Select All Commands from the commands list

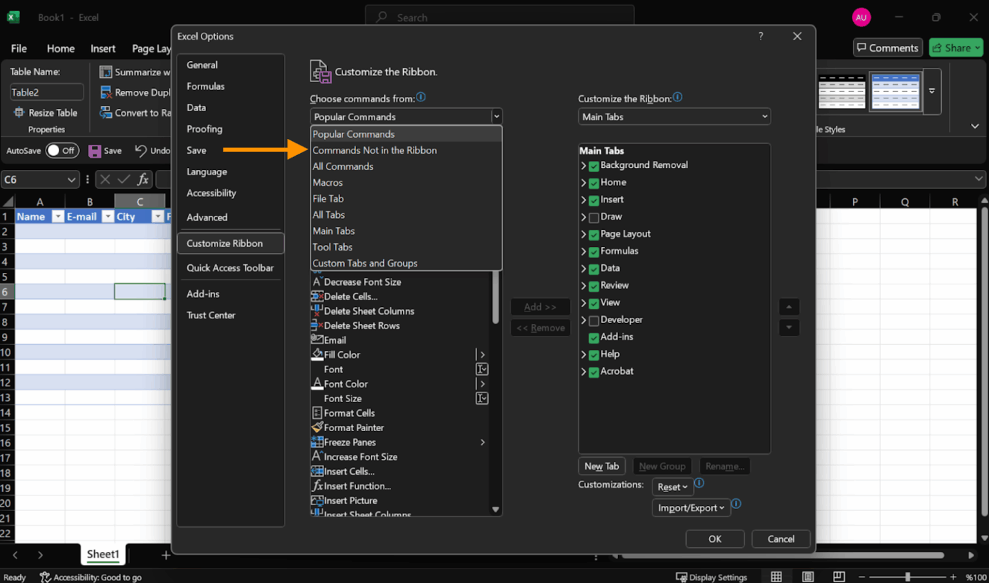tap(343, 166)
